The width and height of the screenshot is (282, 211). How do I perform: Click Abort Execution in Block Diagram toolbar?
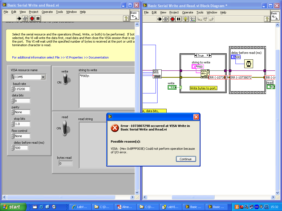(172, 19)
